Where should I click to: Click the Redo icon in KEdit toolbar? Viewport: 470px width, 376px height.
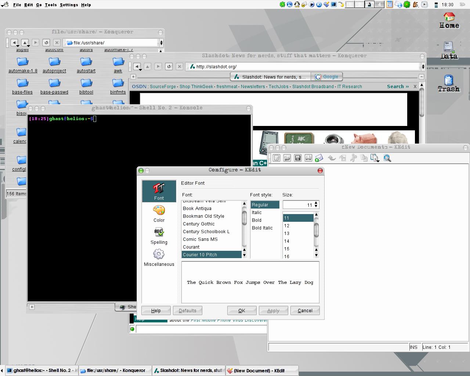tap(343, 158)
